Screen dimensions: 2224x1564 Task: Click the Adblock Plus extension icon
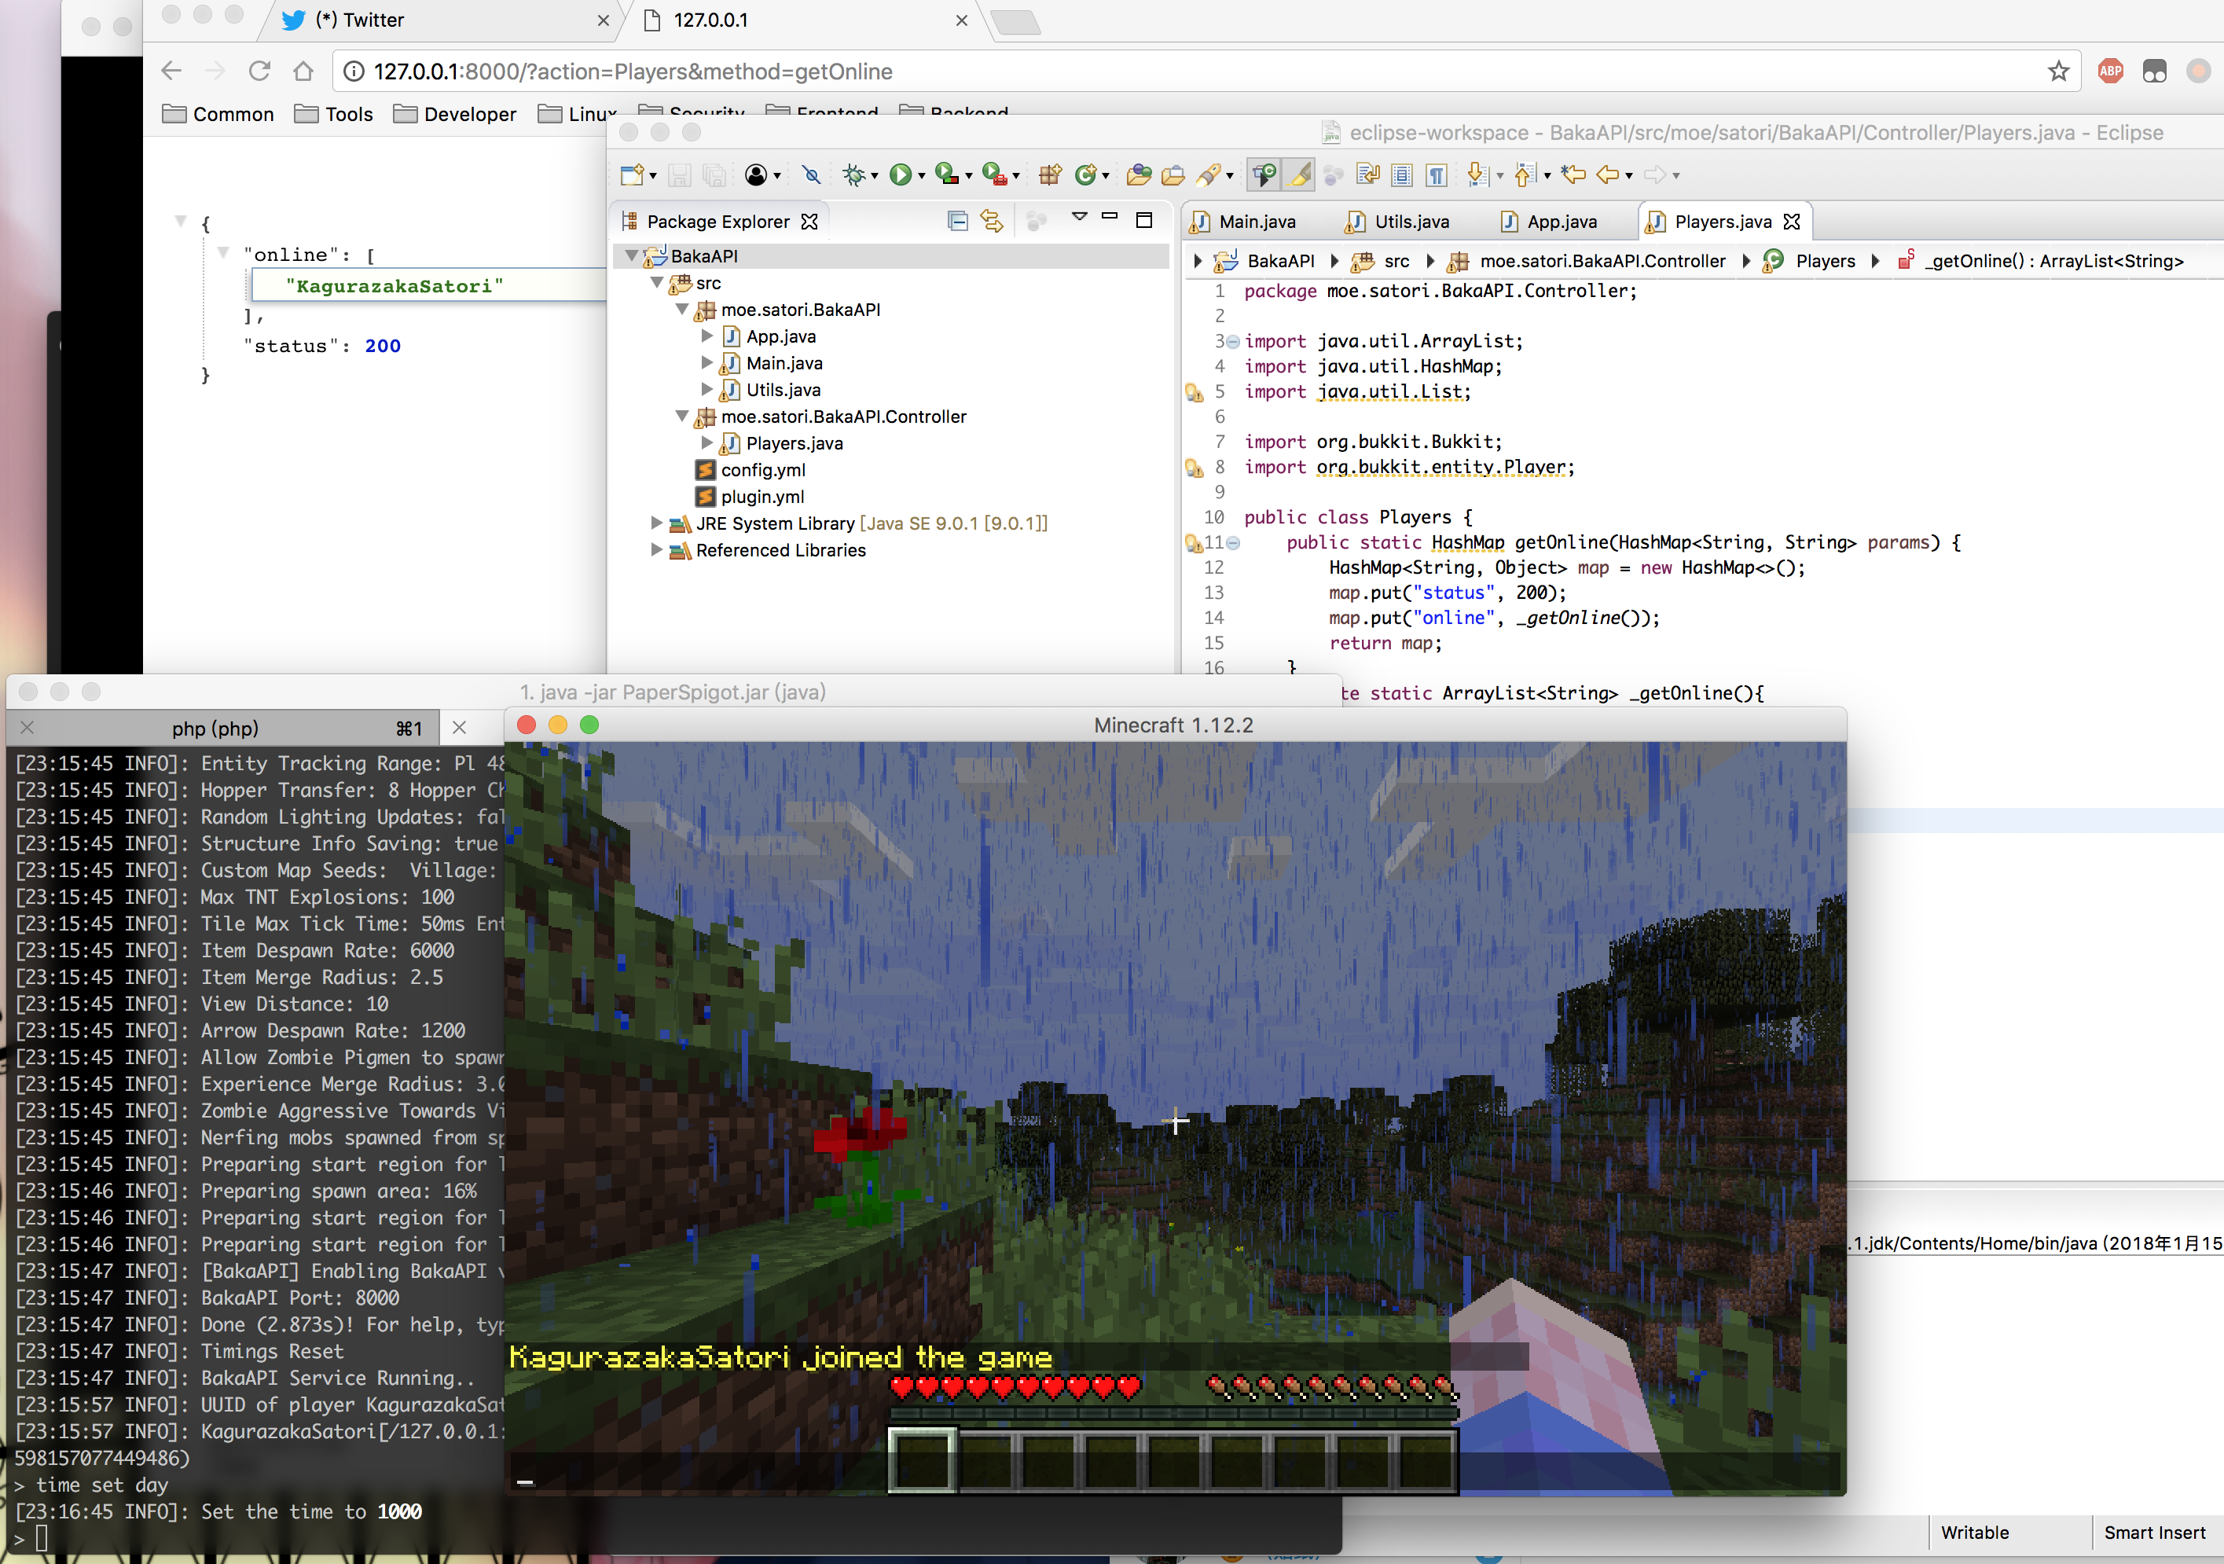click(x=2110, y=71)
